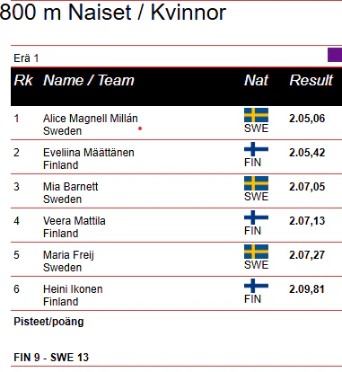Image resolution: width=342 pixels, height=372 pixels.
Task: Click the winning result 2.05,06
Action: pyautogui.click(x=307, y=119)
